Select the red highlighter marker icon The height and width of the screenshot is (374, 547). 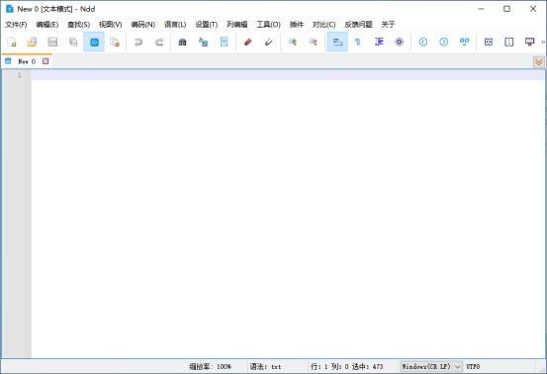pyautogui.click(x=247, y=43)
